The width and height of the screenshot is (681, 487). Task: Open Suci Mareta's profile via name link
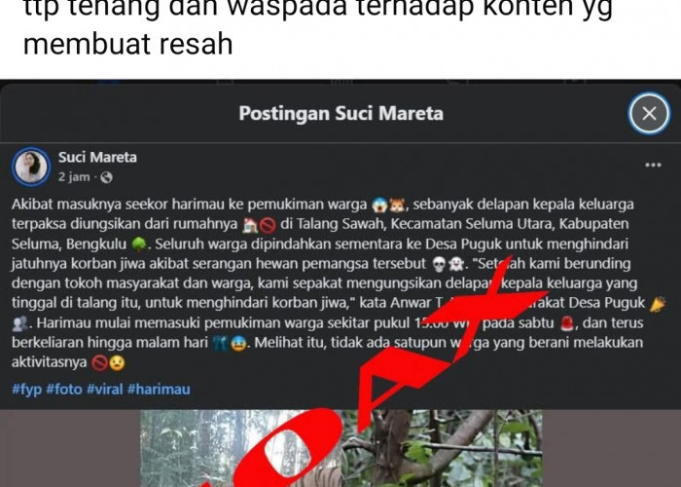click(97, 157)
